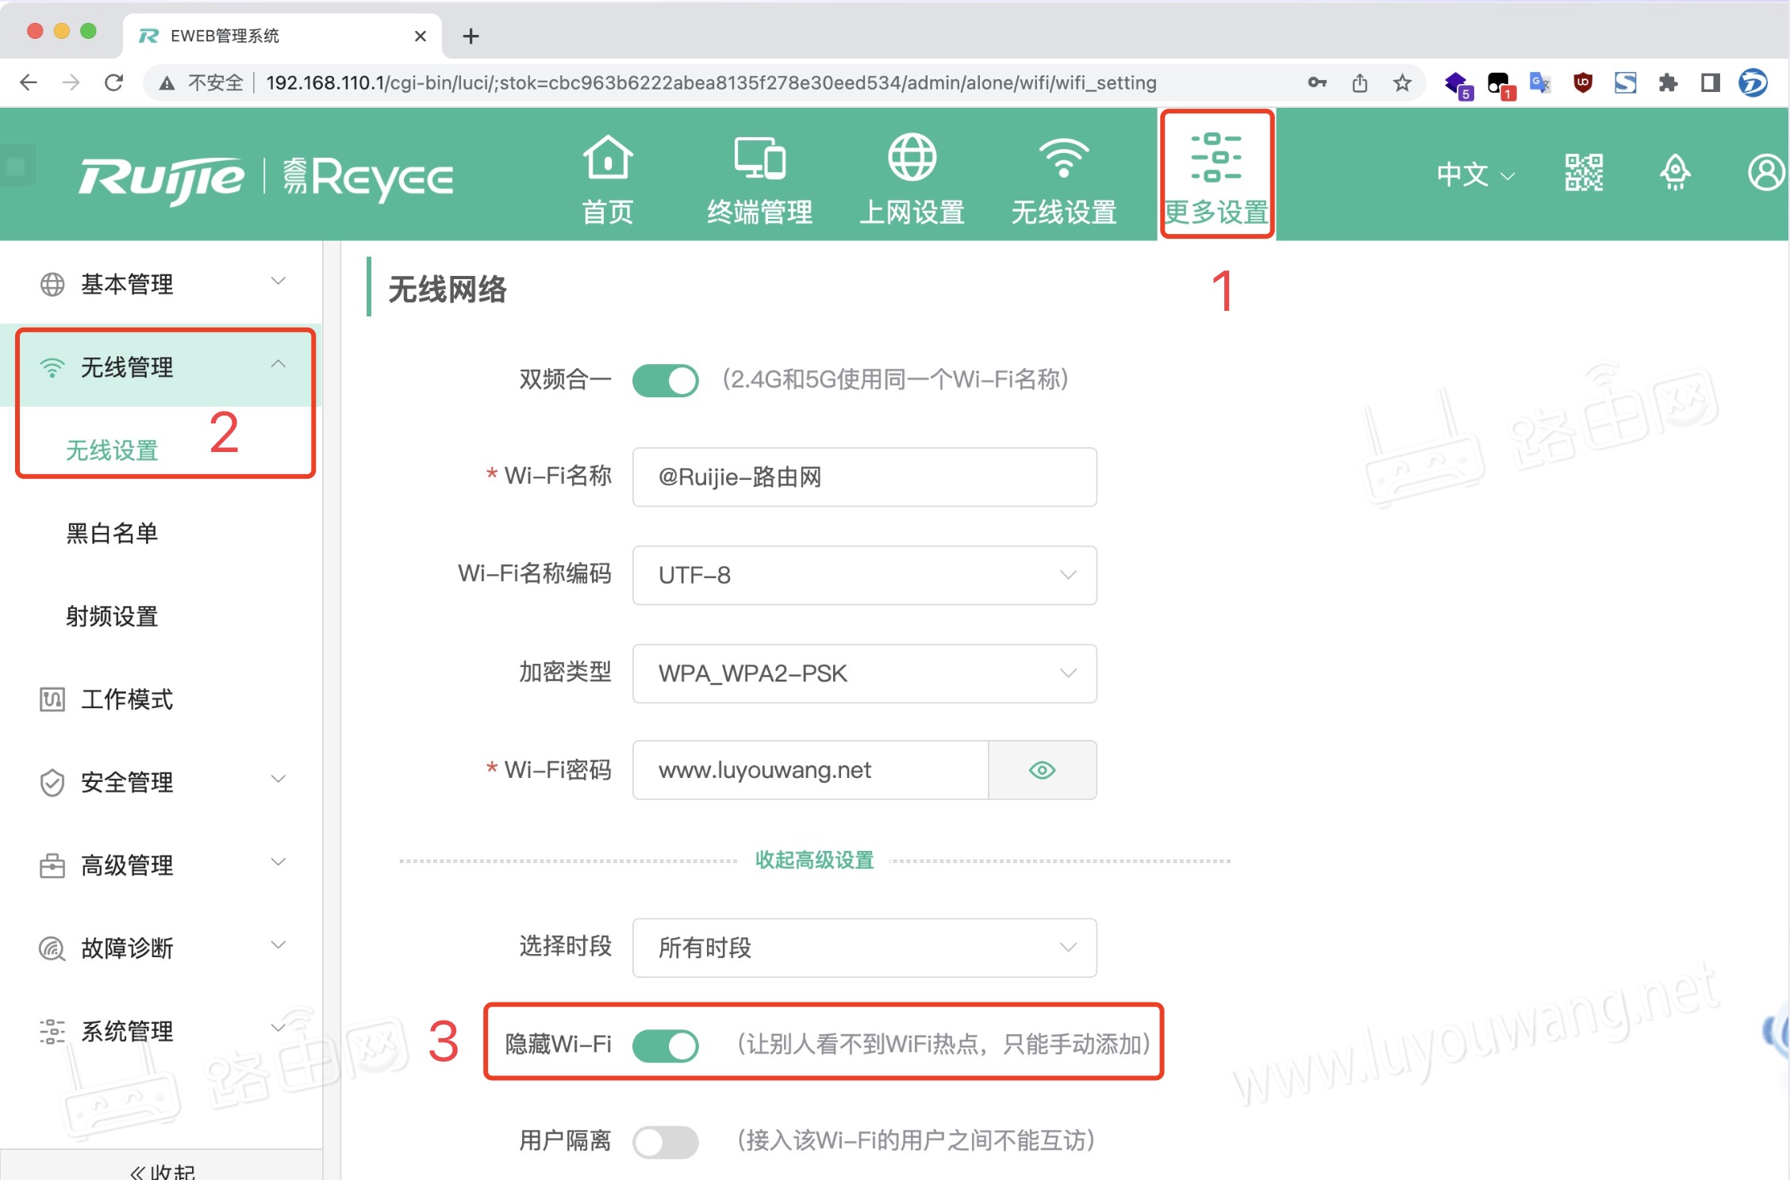Image resolution: width=1790 pixels, height=1180 pixels.
Task: Open 射频设置 radio frequency settings
Action: coord(110,616)
